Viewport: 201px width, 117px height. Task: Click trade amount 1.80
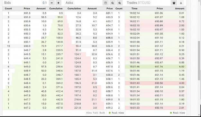182,99
